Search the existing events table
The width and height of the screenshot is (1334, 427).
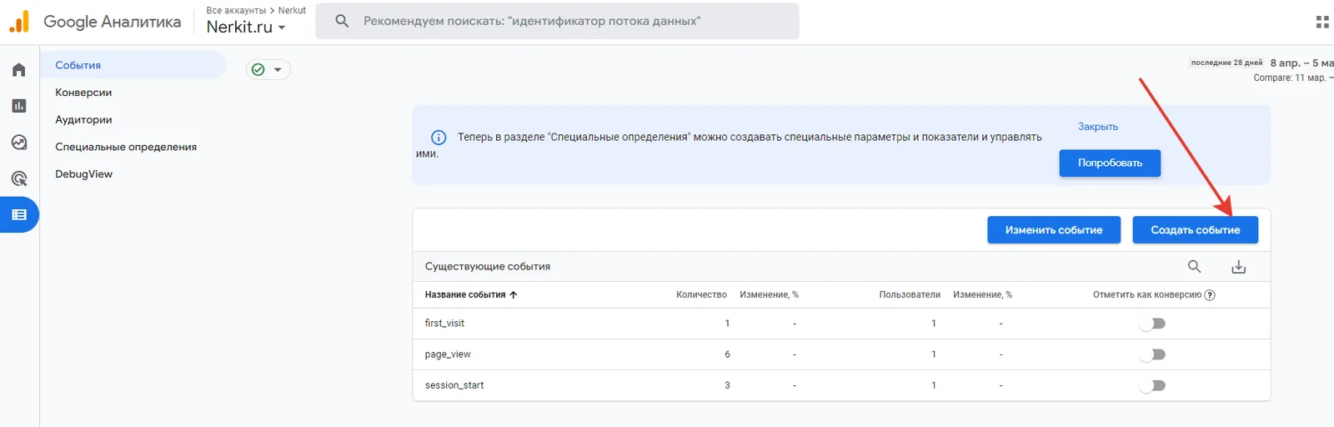tap(1194, 267)
